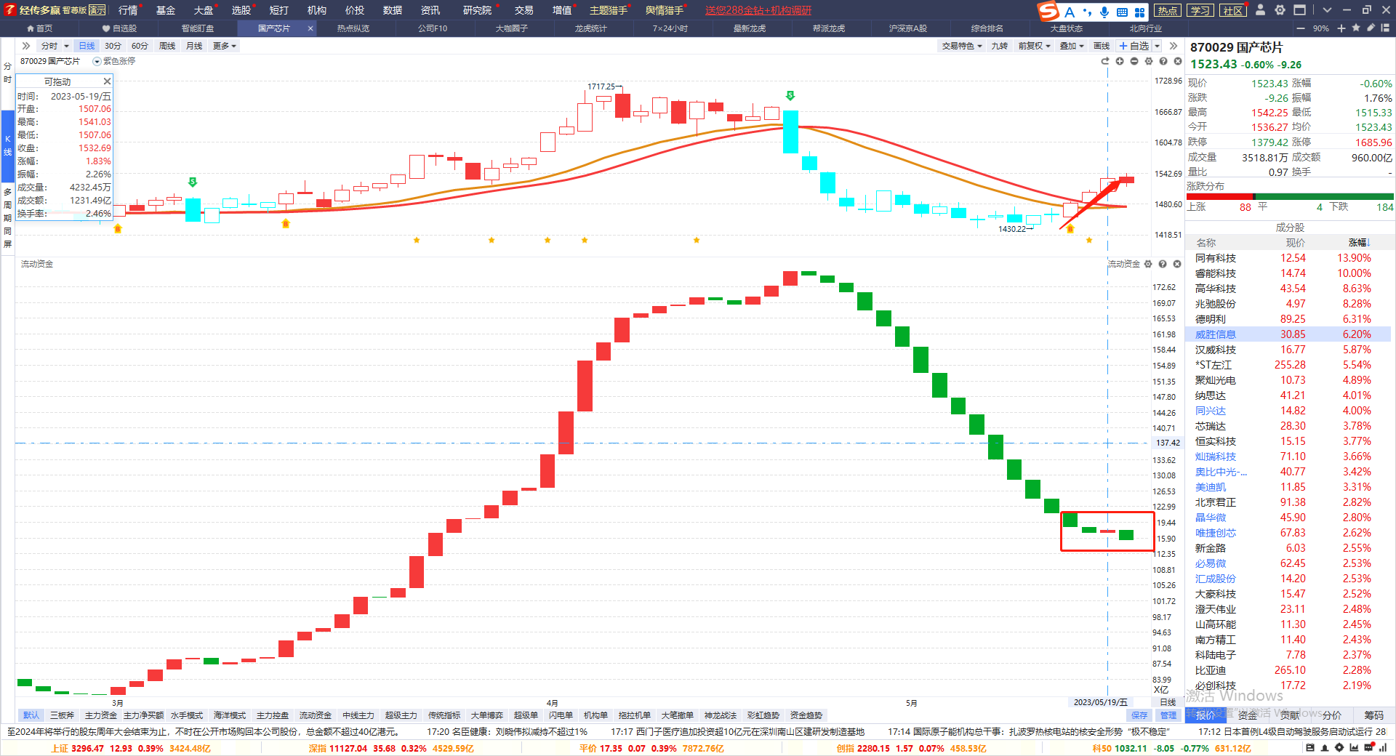Click the message icon with red dot
This screenshot has width=1396, height=756.
pyautogui.click(x=1370, y=747)
